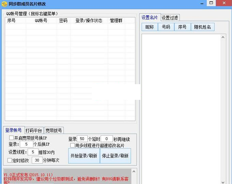Focus the 延时 seconds input field
Viewport: 232px width, 184px height.
[106, 139]
